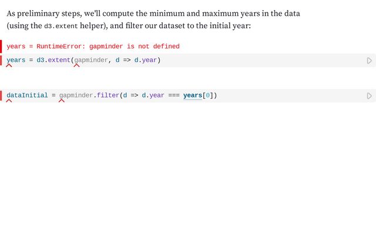Click the gapminder argument in the extent call
The height and width of the screenshot is (235, 376).
coord(91,60)
